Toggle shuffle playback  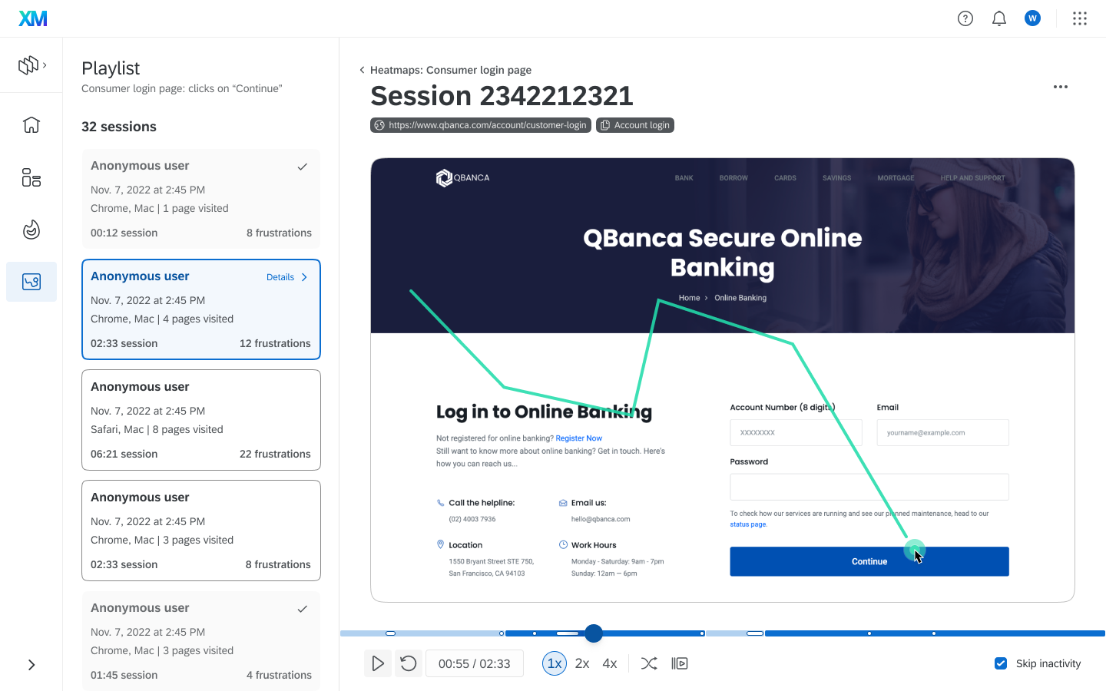[649, 663]
